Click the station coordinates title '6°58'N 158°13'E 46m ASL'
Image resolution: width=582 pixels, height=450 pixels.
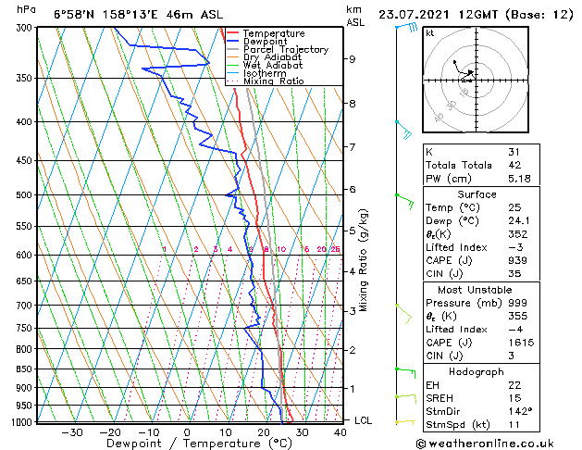click(x=139, y=15)
